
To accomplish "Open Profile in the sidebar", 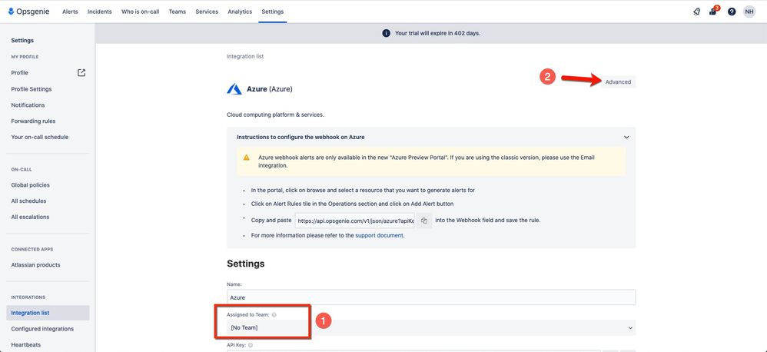I will pyautogui.click(x=20, y=73).
